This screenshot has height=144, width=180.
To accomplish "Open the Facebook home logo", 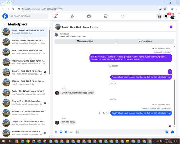I will [x=5, y=16].
